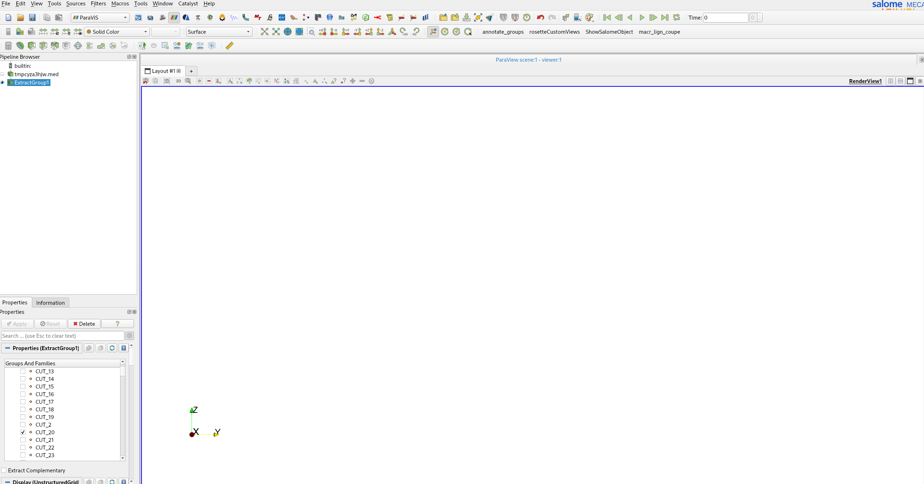924x484 pixels.
Task: Jump to the first frame
Action: [x=607, y=17]
